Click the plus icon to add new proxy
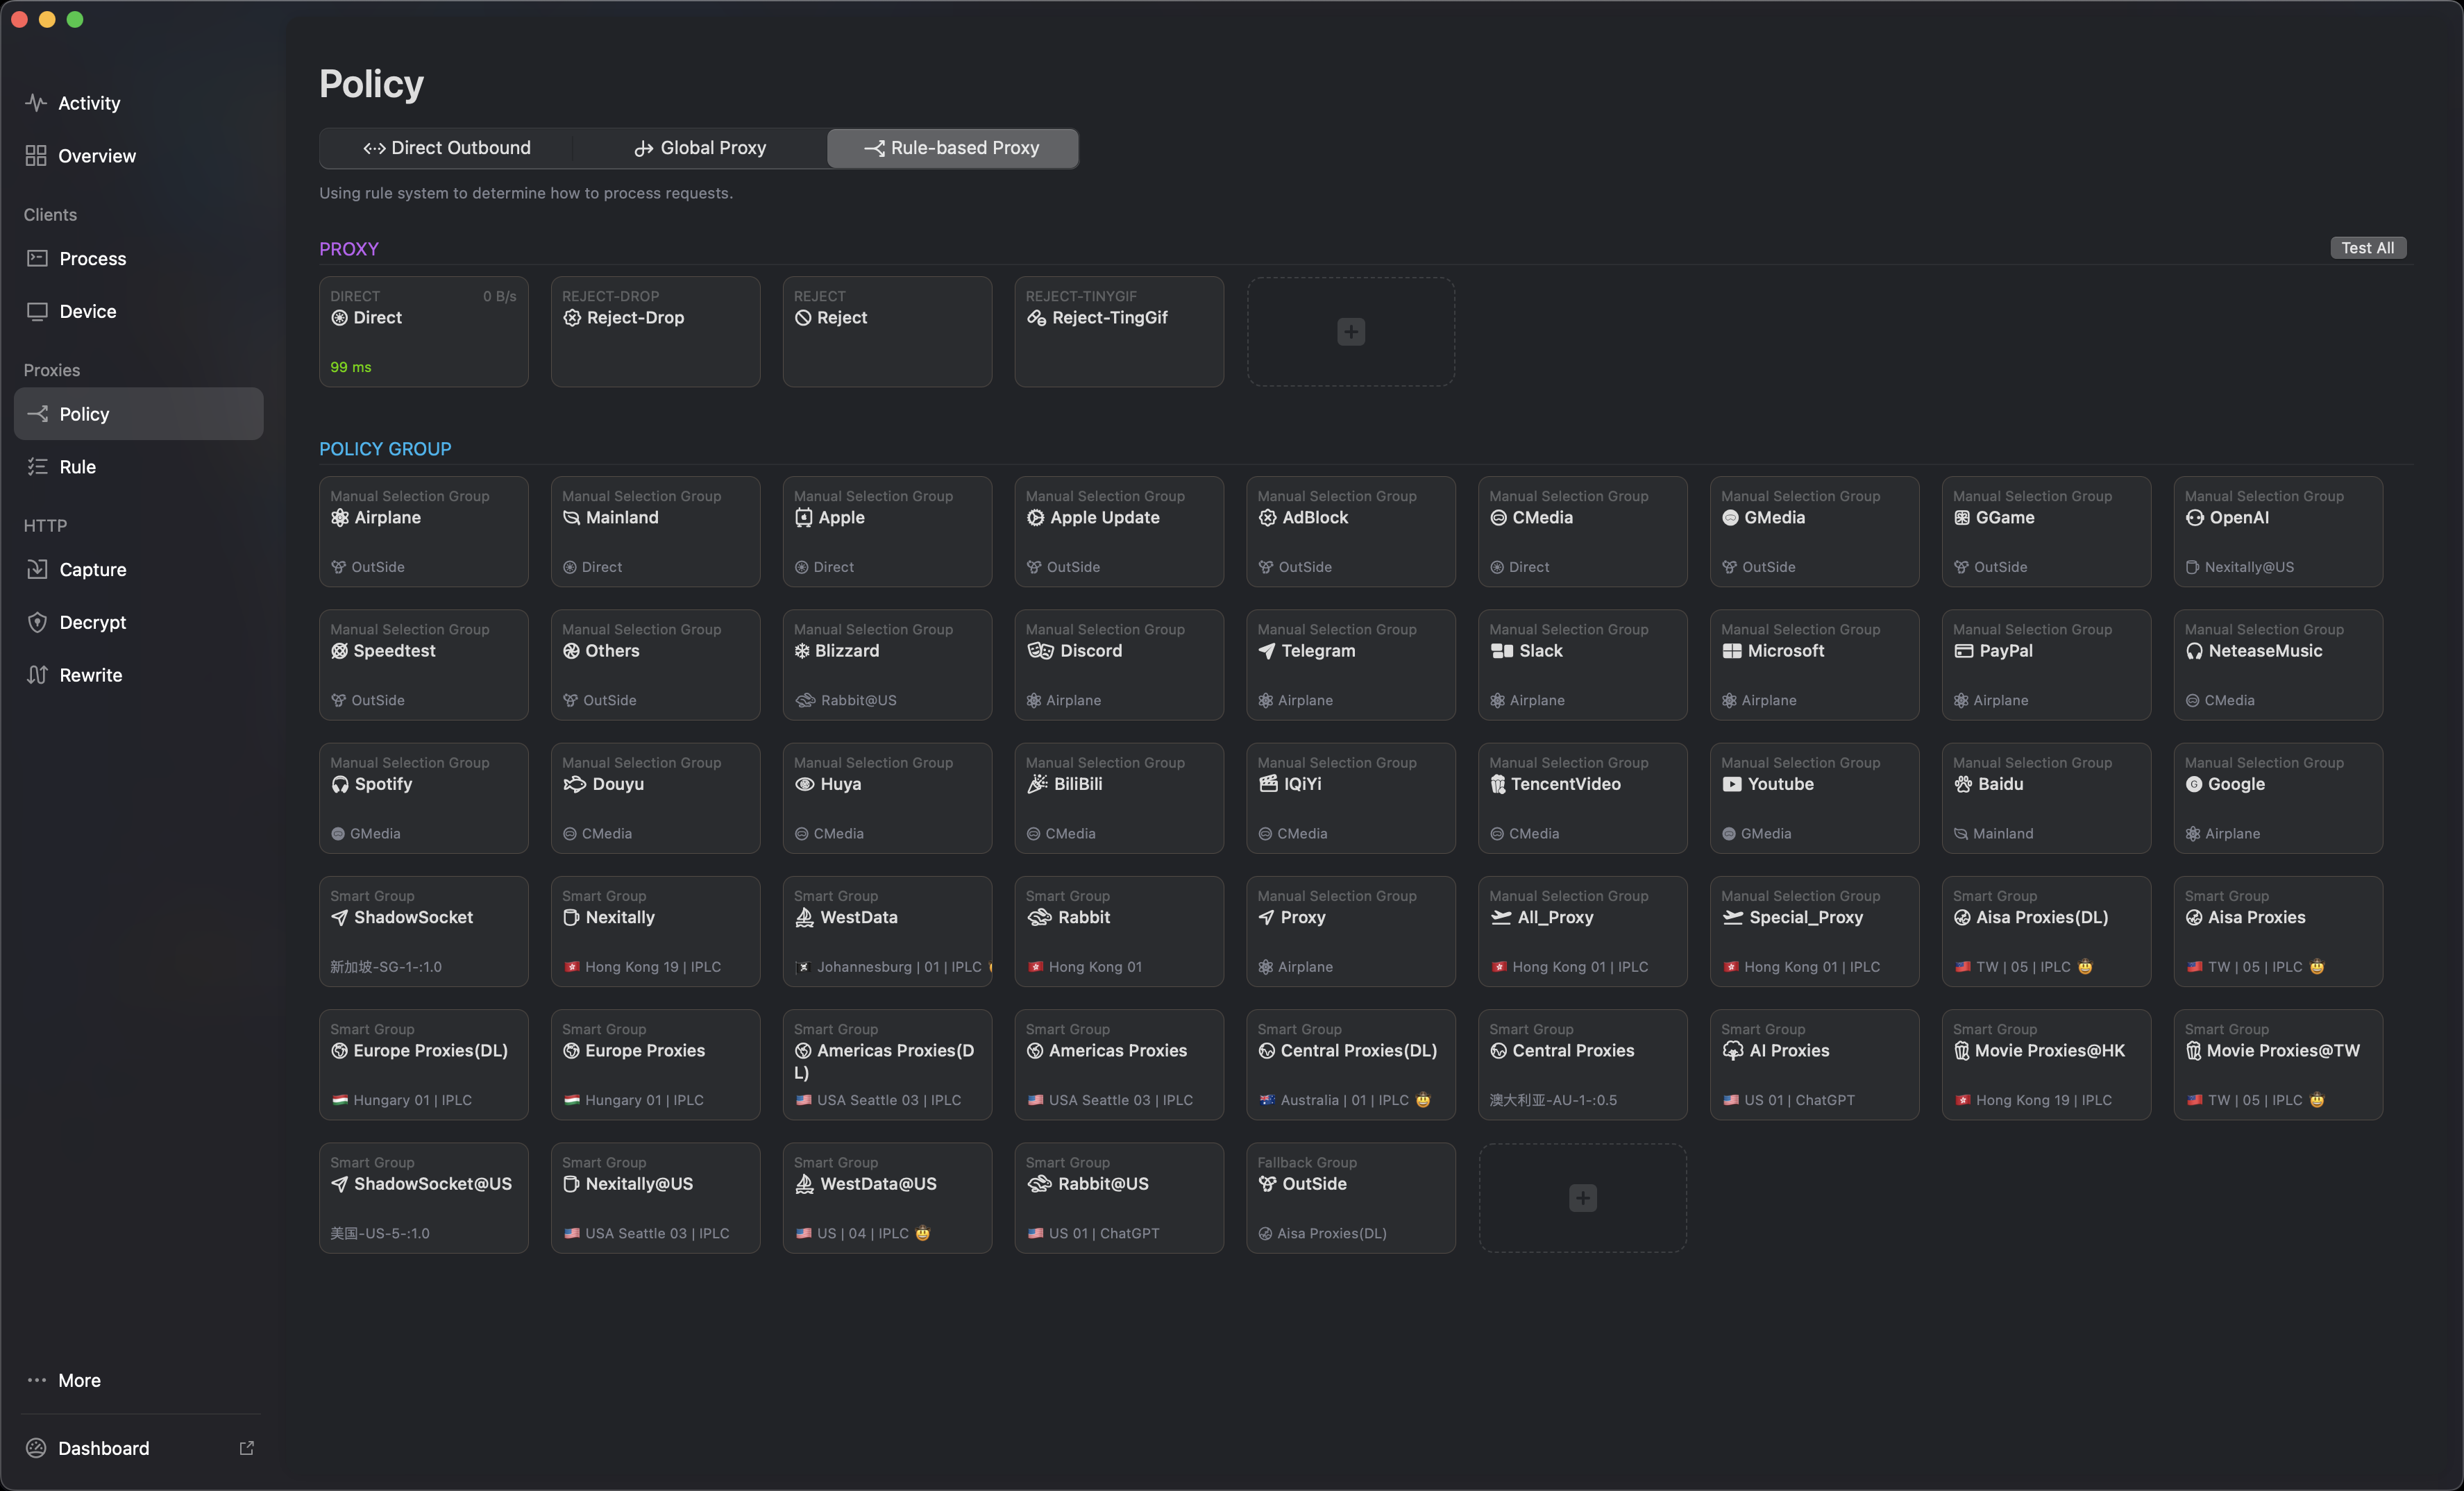Image resolution: width=2464 pixels, height=1491 pixels. (1350, 332)
